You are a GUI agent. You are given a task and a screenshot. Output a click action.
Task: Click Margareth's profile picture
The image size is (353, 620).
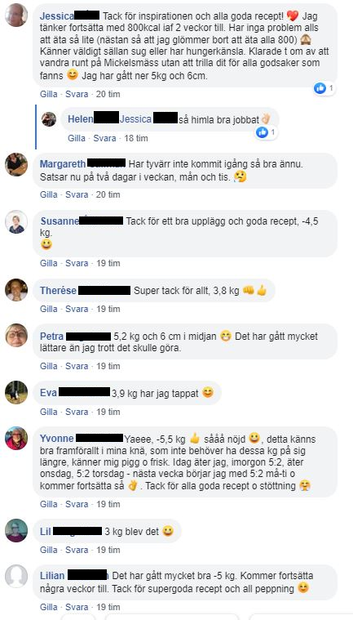tap(16, 164)
